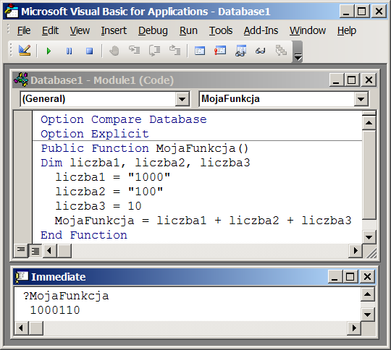Screen dimensions: 391x350
Task: Click the Dim liczba1, liczba2, liczba3 line
Action: [x=145, y=163]
